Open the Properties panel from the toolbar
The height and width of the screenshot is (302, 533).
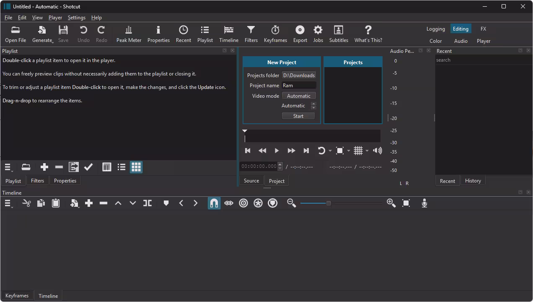[x=158, y=34]
